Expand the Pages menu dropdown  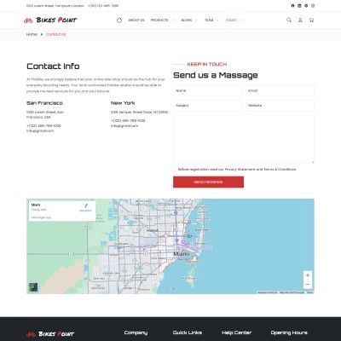pos(234,20)
